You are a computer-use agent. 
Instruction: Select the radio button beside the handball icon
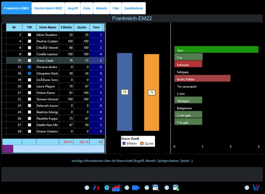86,187
